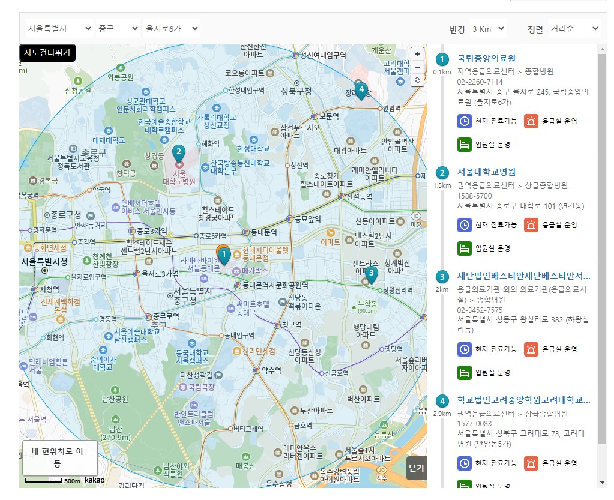Click results list scrollbar thumb
614x500 pixels.
[x=602, y=249]
